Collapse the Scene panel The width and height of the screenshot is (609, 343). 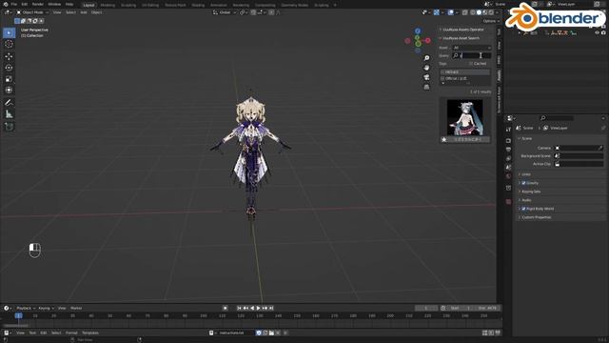click(526, 138)
